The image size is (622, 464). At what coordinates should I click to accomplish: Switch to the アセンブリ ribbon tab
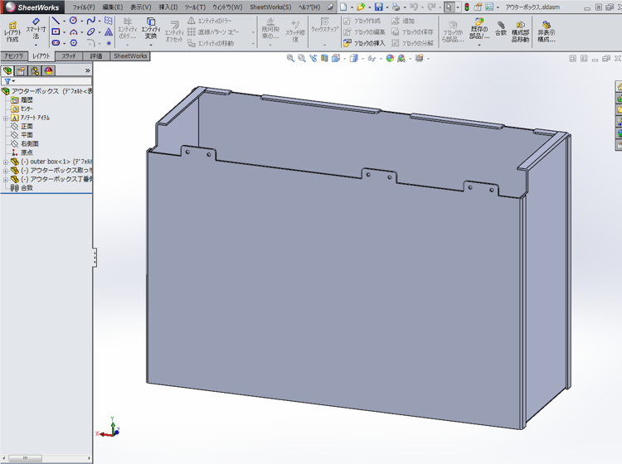[14, 56]
